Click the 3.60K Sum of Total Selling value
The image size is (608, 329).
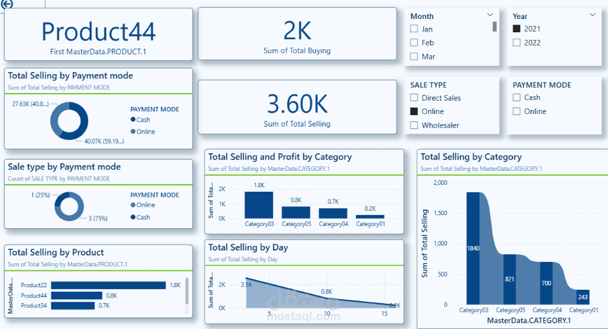[x=298, y=104]
